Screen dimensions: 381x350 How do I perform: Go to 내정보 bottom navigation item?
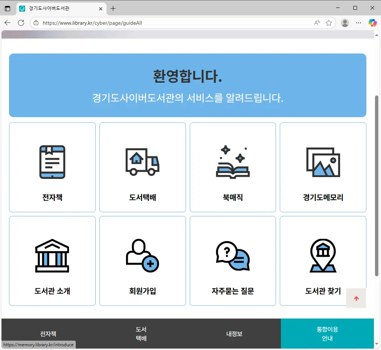coord(234,334)
